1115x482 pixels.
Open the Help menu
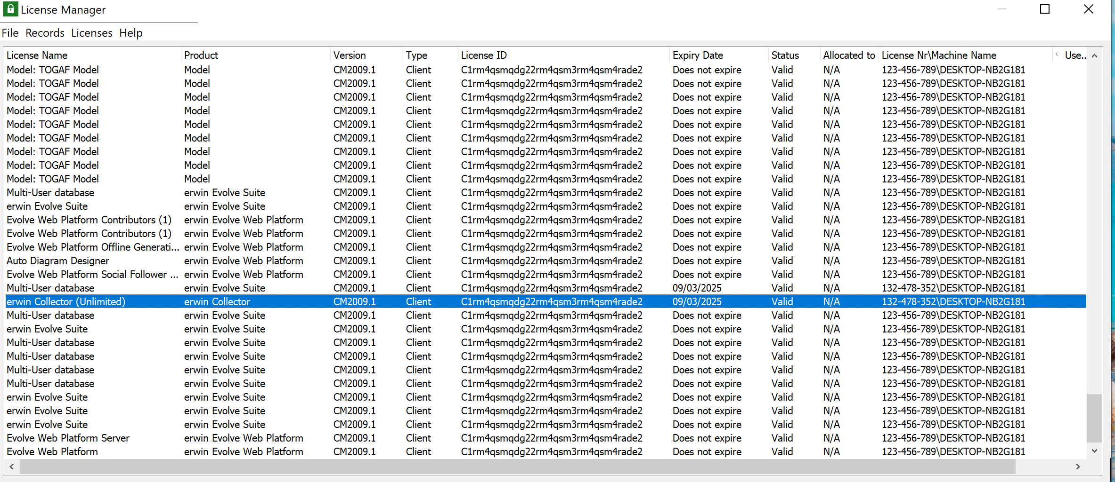[x=130, y=33]
